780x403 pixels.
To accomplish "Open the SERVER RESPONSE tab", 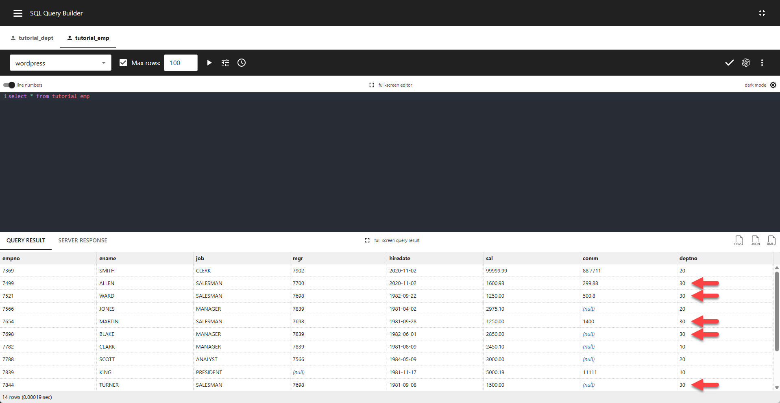I will 83,240.
